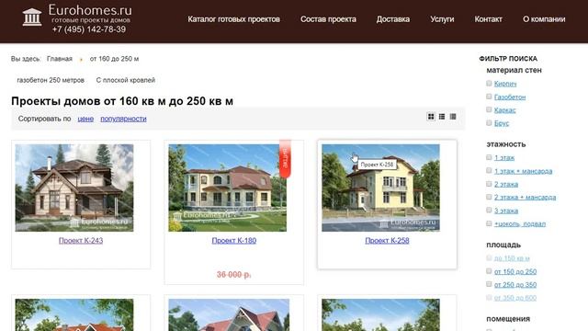The height and width of the screenshot is (331, 588).
Task: Check the Брус checkbox
Action: coord(489,122)
